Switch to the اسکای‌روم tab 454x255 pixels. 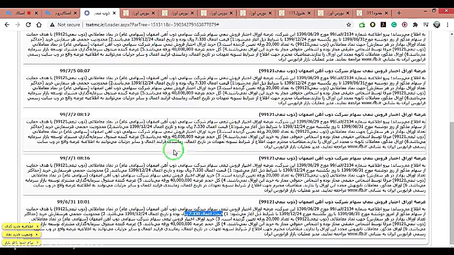[60, 13]
